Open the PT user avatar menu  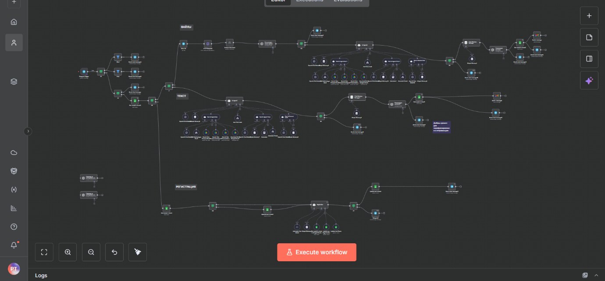[14, 269]
